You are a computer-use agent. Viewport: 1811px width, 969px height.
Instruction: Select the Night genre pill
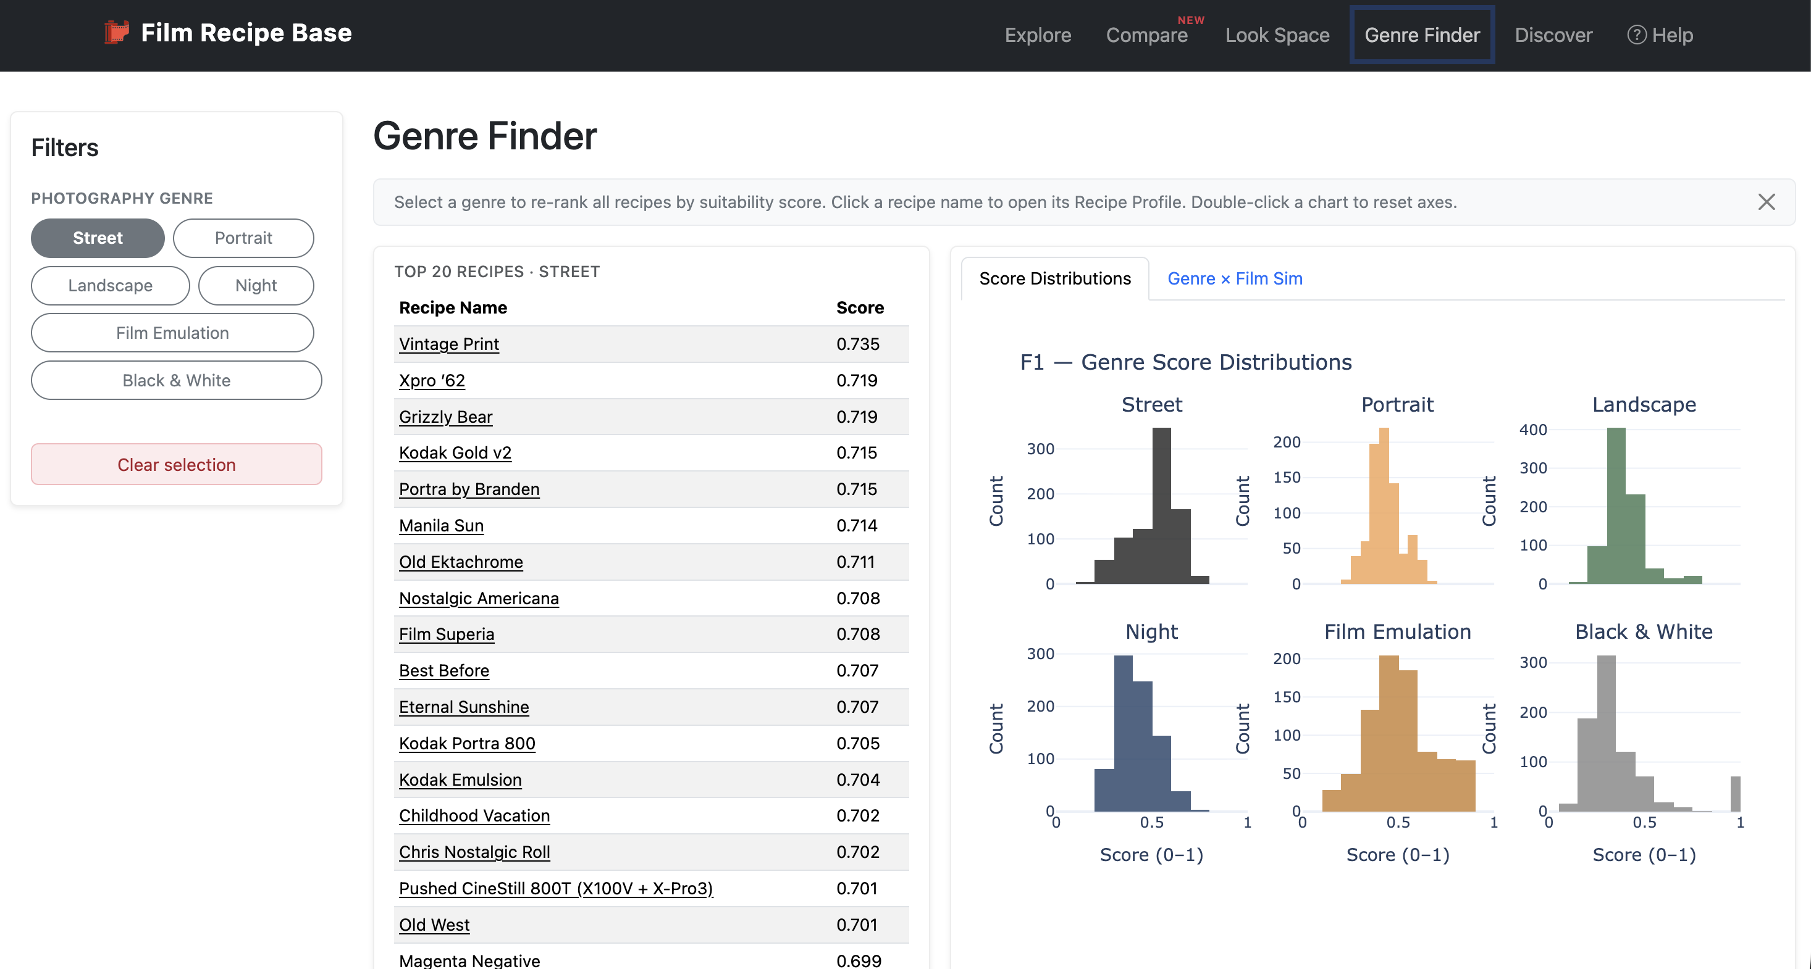tap(256, 285)
